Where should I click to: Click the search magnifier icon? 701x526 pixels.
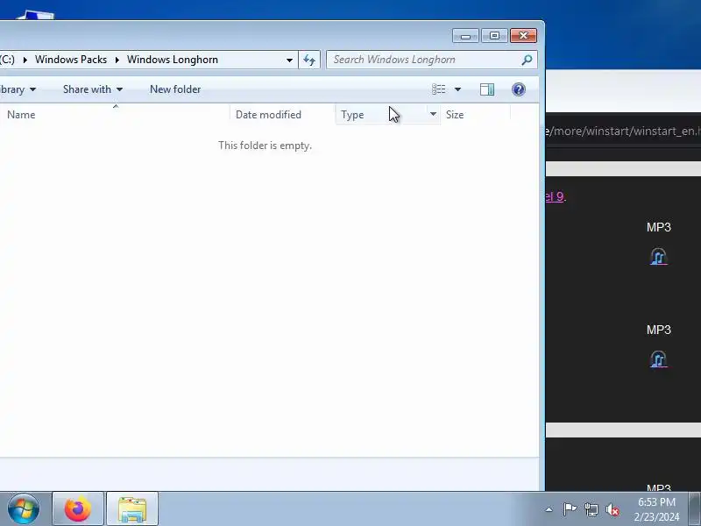tap(527, 60)
